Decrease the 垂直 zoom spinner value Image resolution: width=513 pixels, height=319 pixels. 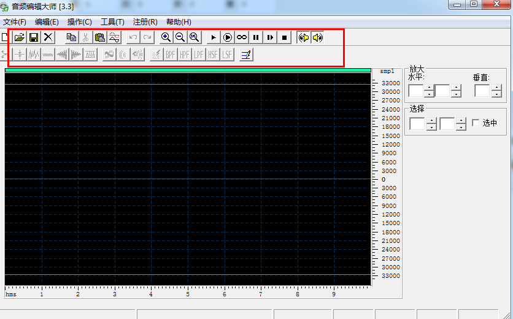[x=496, y=94]
